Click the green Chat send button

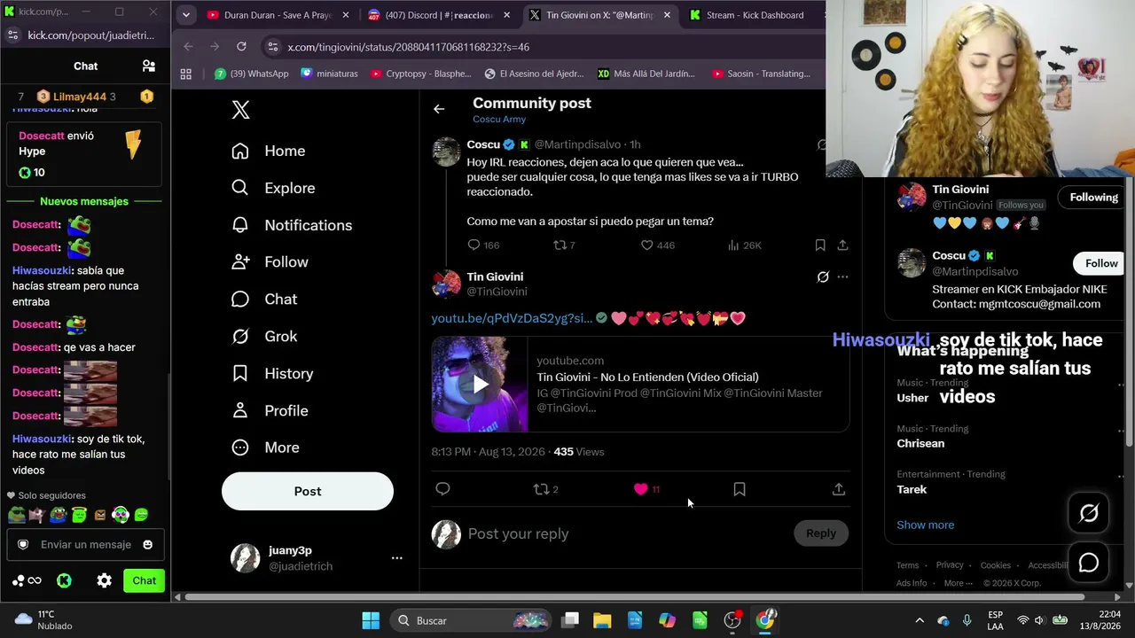point(145,581)
